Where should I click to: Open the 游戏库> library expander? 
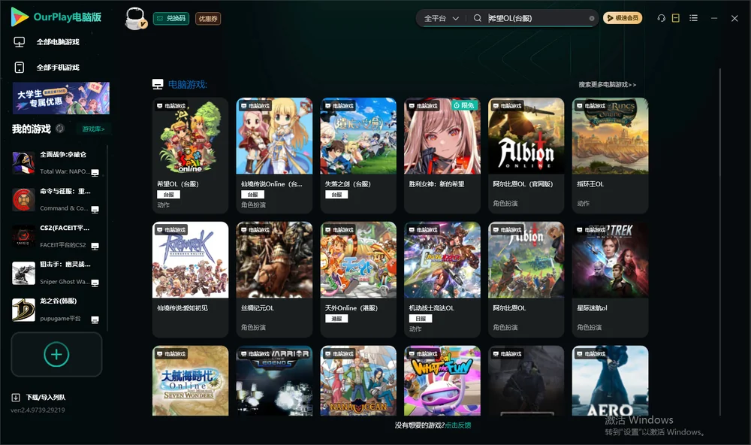(93, 129)
